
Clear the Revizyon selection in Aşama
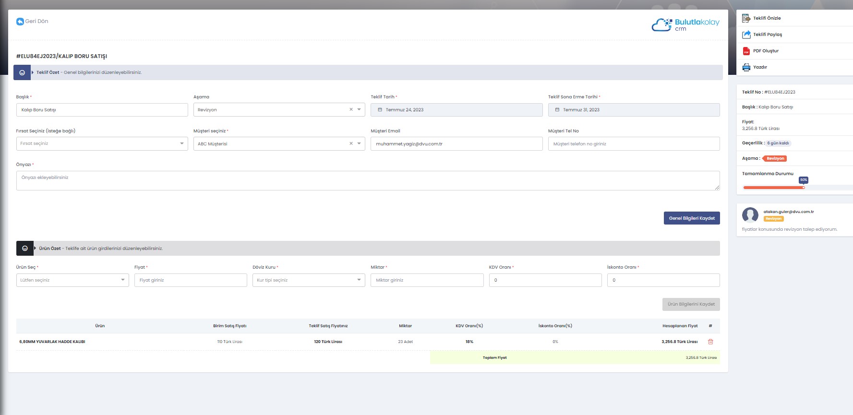point(351,110)
